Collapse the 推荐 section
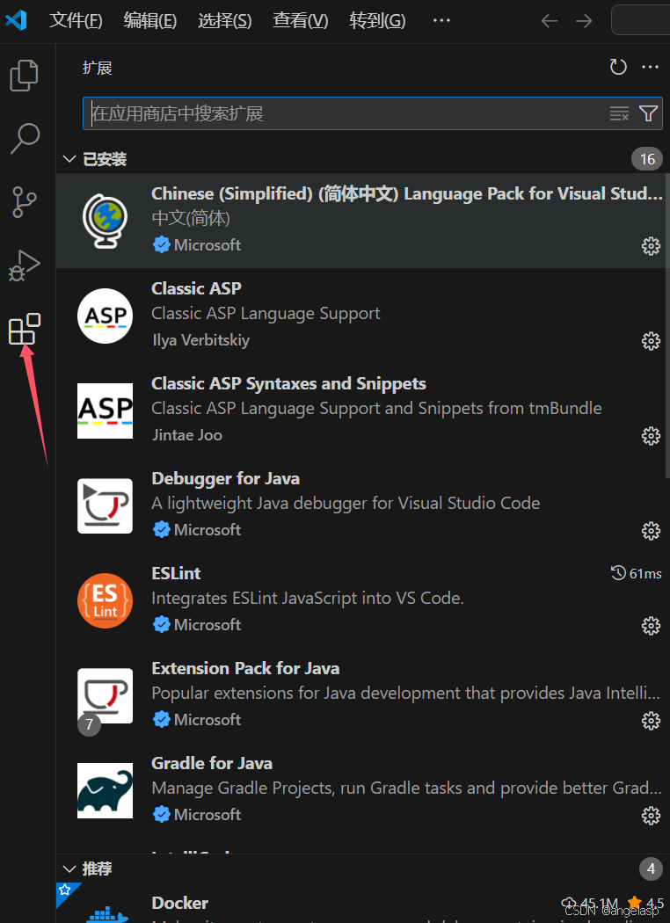The width and height of the screenshot is (670, 923). point(69,868)
